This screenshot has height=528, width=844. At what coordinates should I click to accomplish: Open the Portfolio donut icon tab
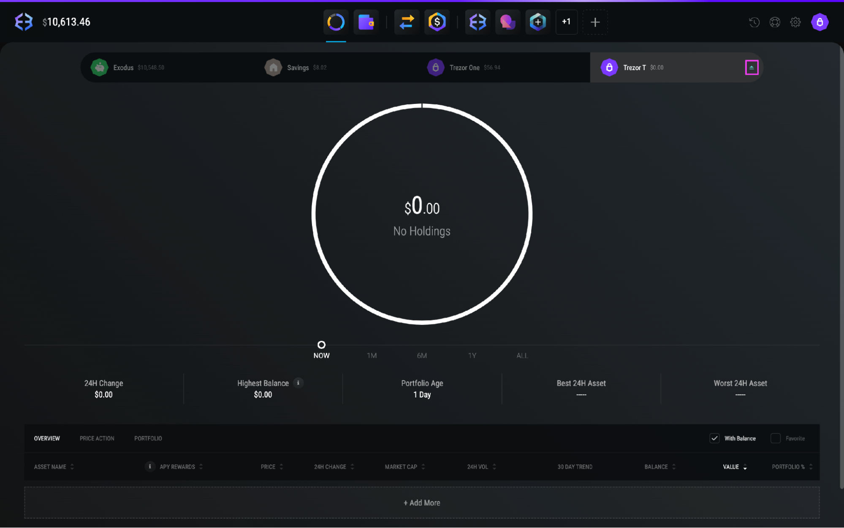[336, 22]
